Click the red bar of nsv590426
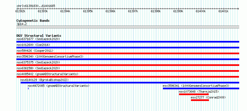247x111 pixels. 128,53
